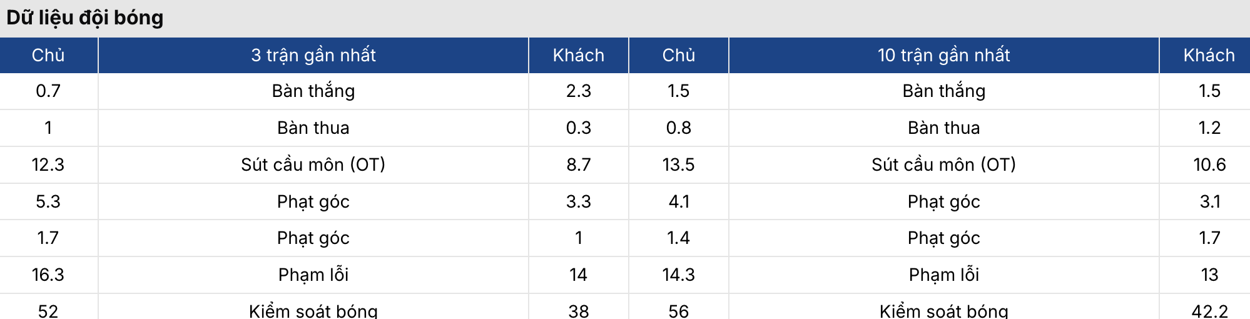Click the 2.3 away goals value
1250x319 pixels.
(x=578, y=91)
